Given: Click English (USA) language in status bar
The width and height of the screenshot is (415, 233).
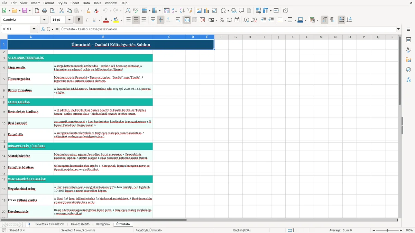Looking at the screenshot, I should [242, 230].
